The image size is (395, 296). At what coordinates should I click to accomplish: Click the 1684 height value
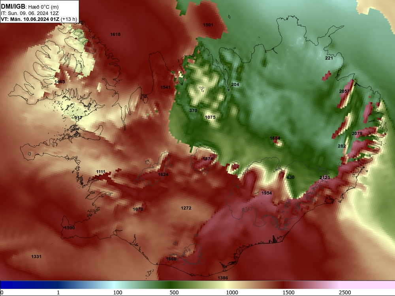tap(275, 138)
